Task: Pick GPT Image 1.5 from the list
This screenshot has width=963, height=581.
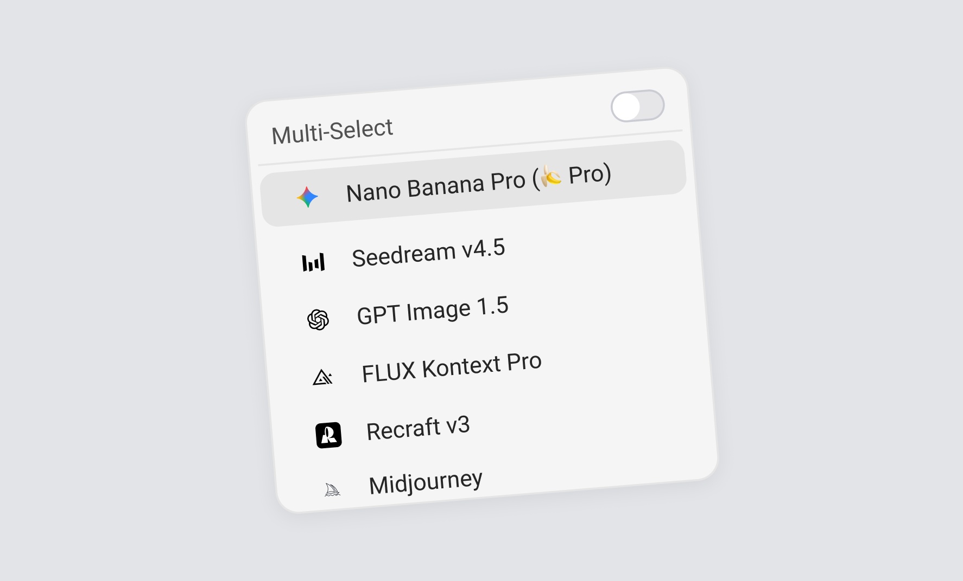Action: point(433,309)
